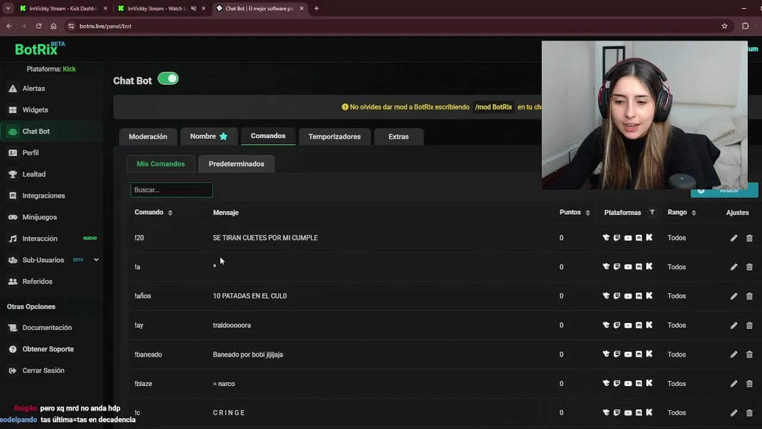Image resolution: width=762 pixels, height=429 pixels.
Task: Click the Kick platform icon in !blaze row
Action: pyautogui.click(x=649, y=384)
